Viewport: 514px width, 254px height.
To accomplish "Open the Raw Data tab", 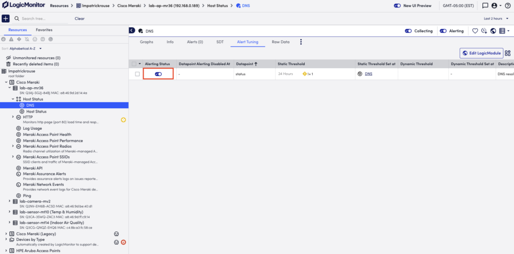I will coord(281,42).
